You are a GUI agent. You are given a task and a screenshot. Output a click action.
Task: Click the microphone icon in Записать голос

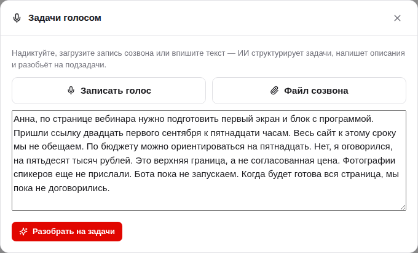71,91
